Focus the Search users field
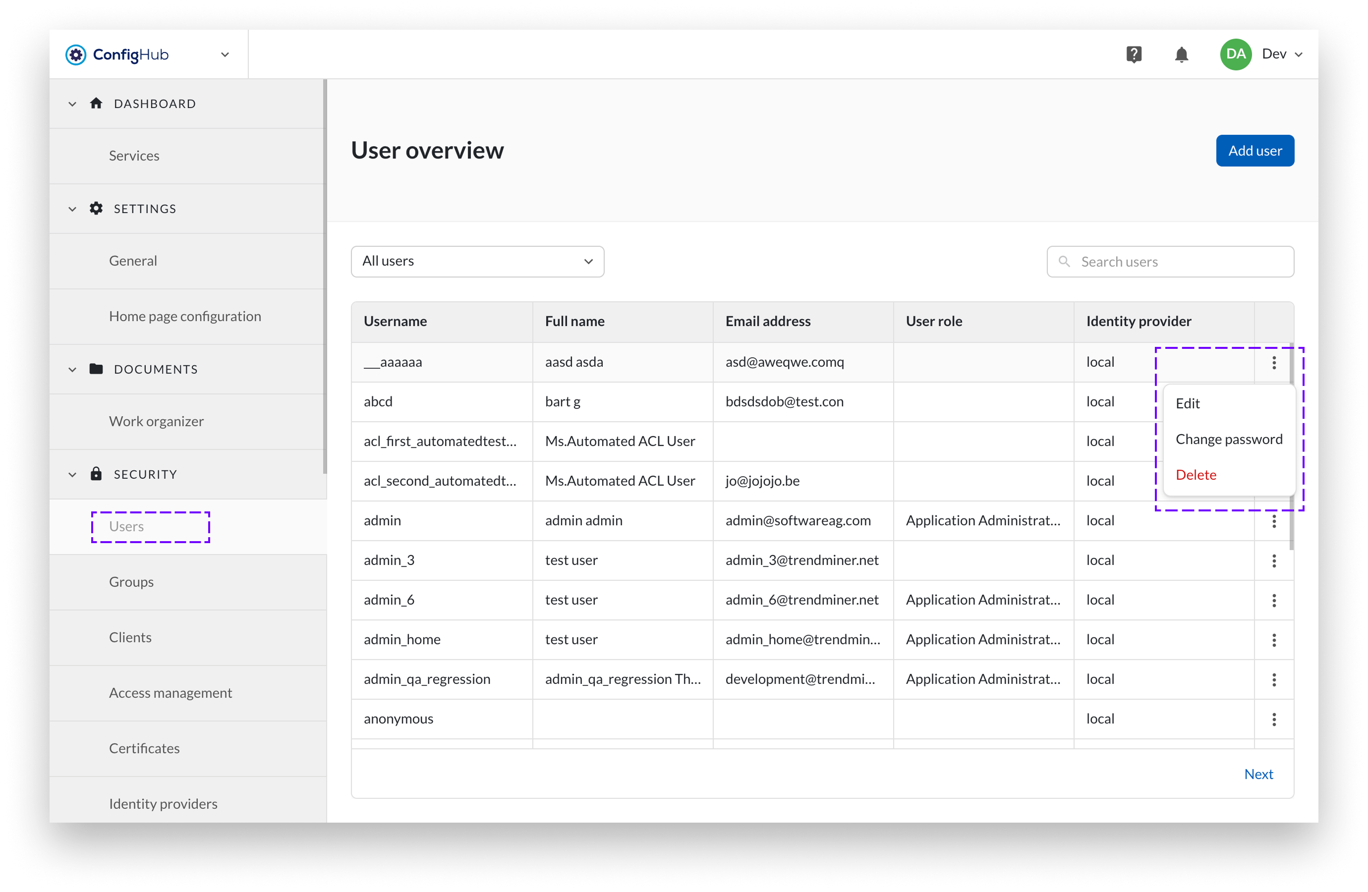This screenshot has width=1368, height=892. coord(1170,262)
